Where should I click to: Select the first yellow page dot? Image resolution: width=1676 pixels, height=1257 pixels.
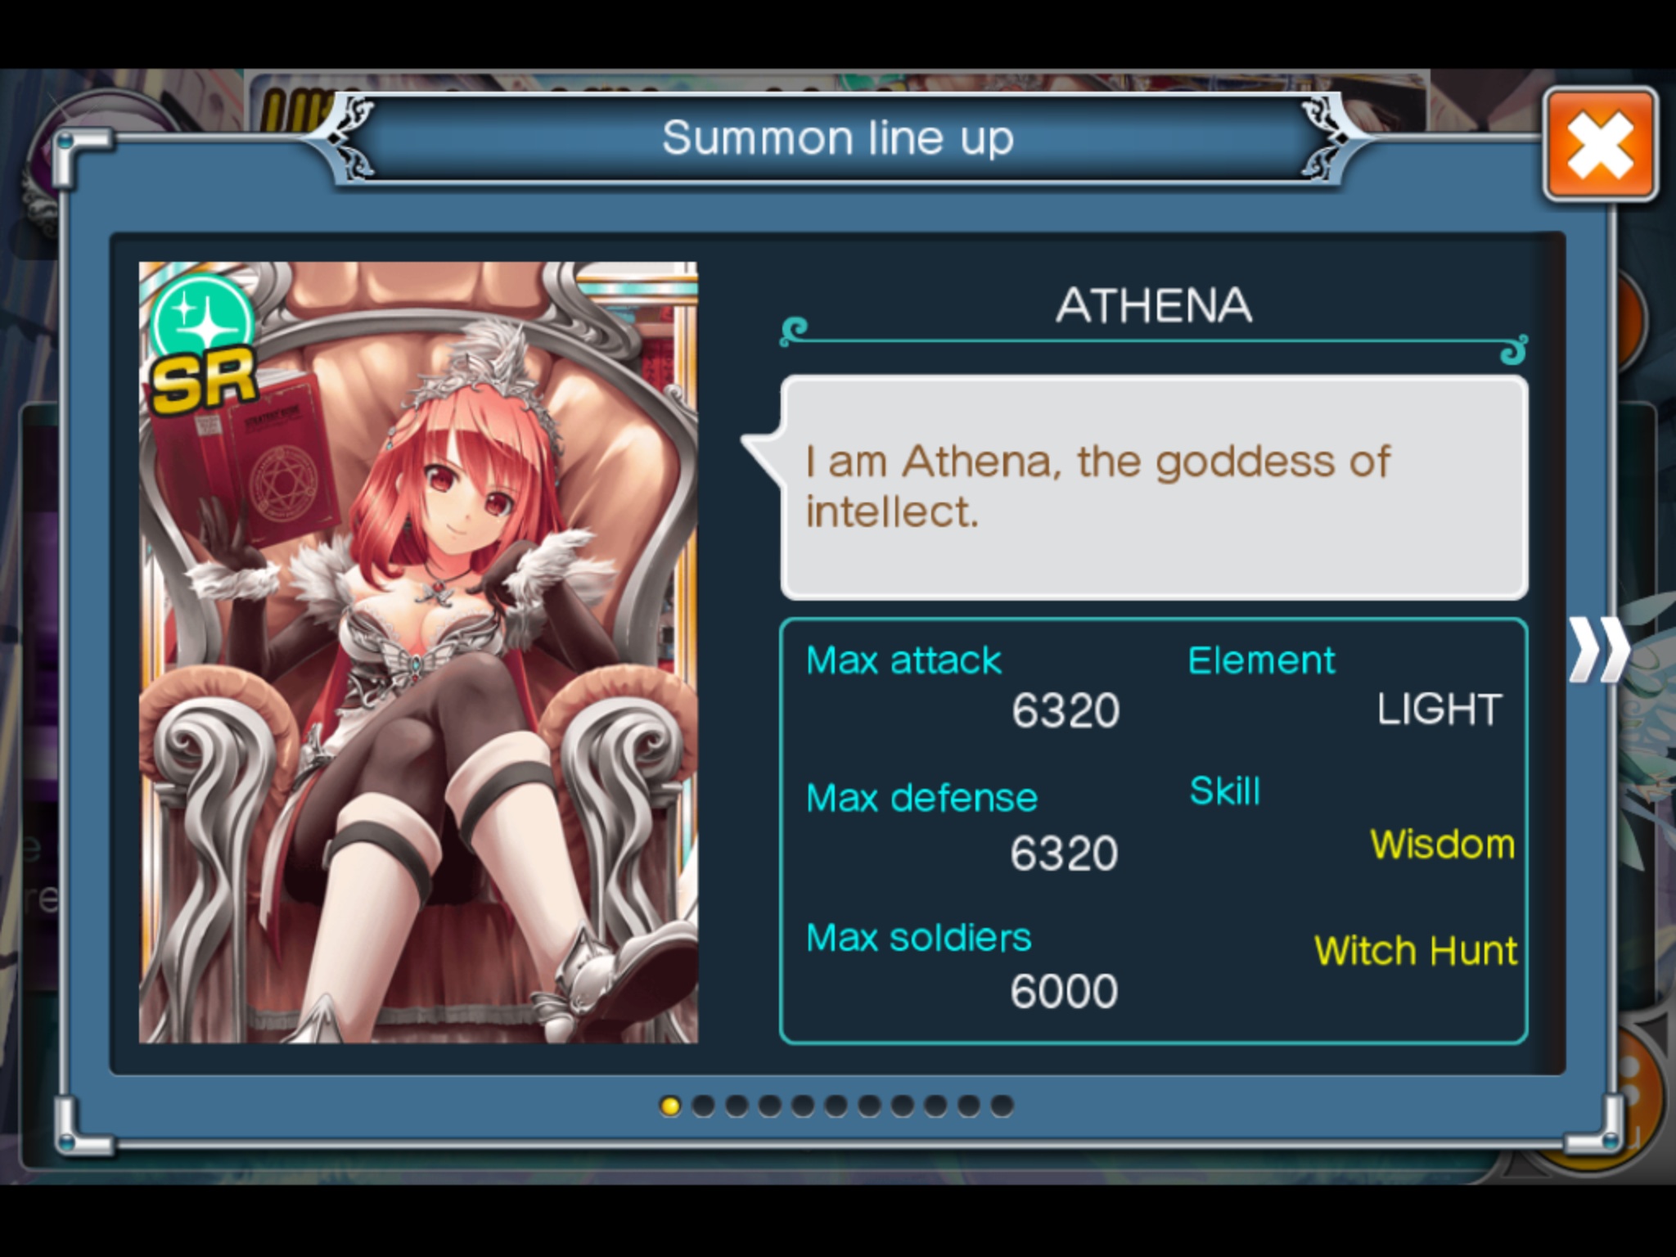click(669, 1106)
